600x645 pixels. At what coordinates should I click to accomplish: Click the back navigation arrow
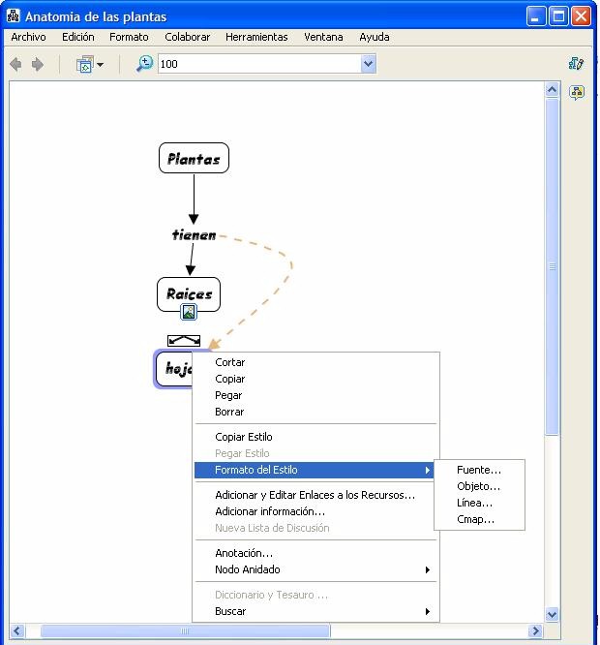(x=15, y=64)
